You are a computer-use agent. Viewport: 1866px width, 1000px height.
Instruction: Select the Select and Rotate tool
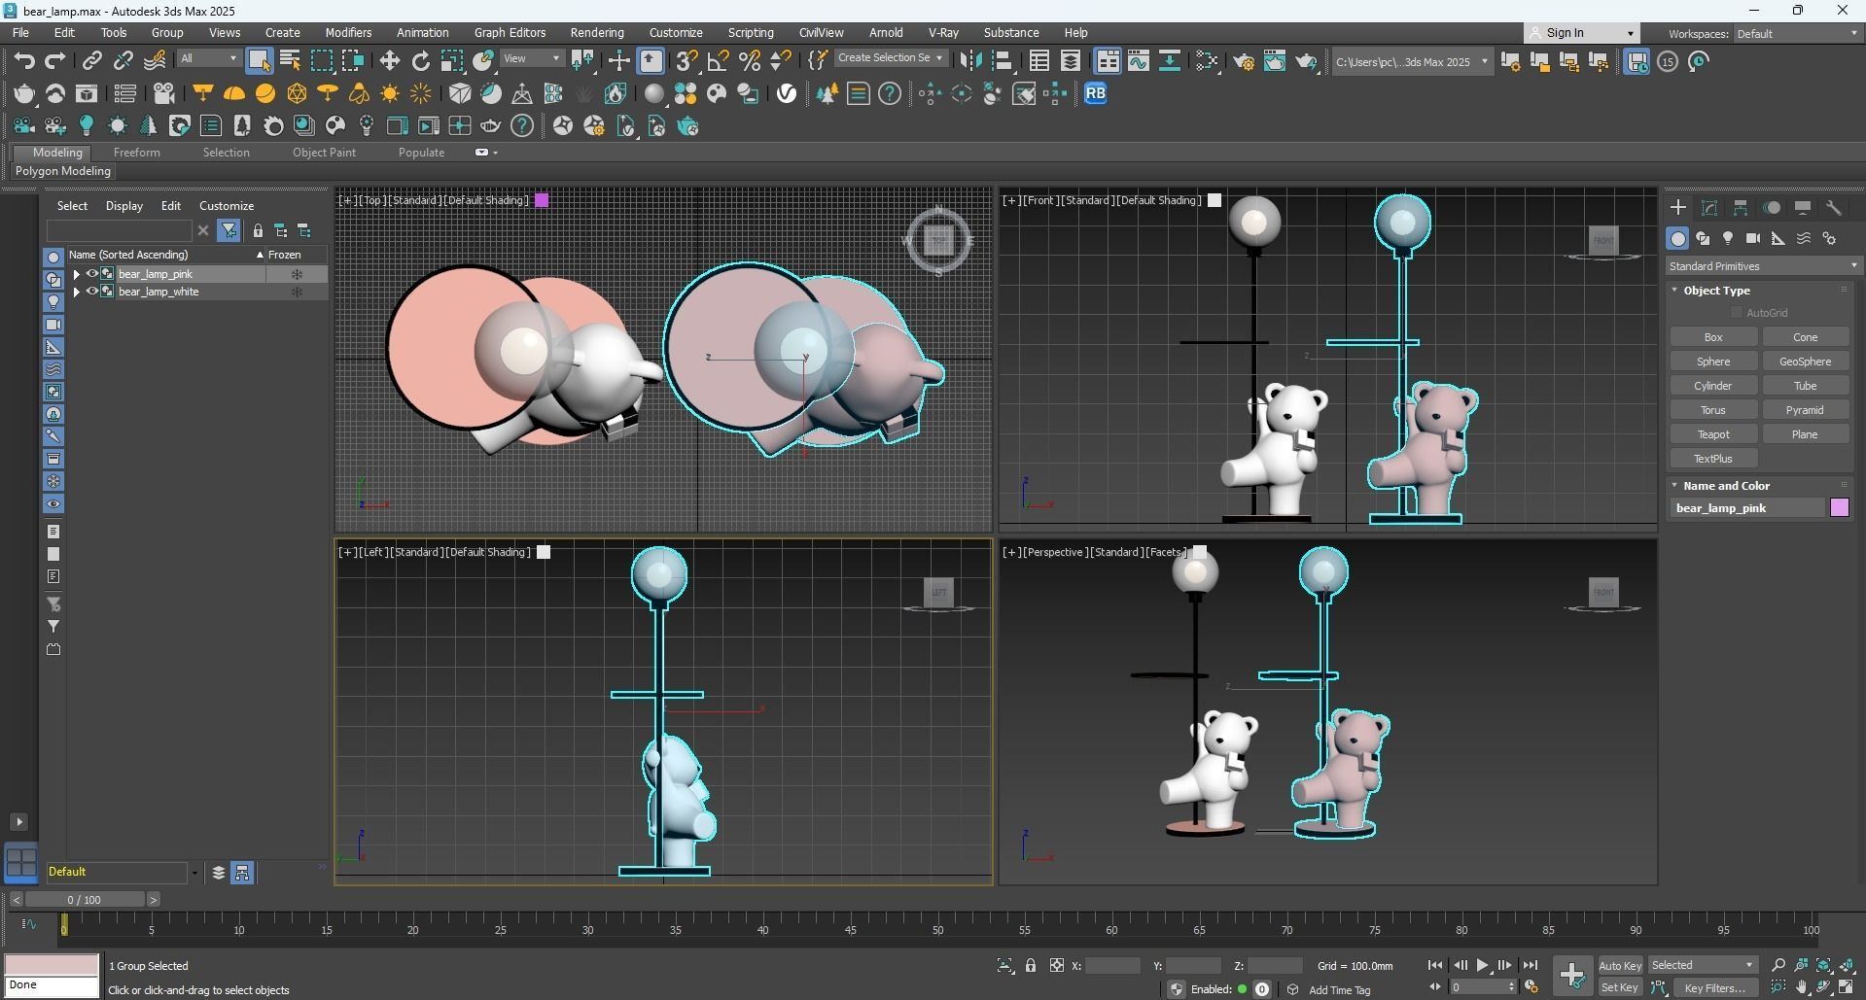(x=420, y=61)
